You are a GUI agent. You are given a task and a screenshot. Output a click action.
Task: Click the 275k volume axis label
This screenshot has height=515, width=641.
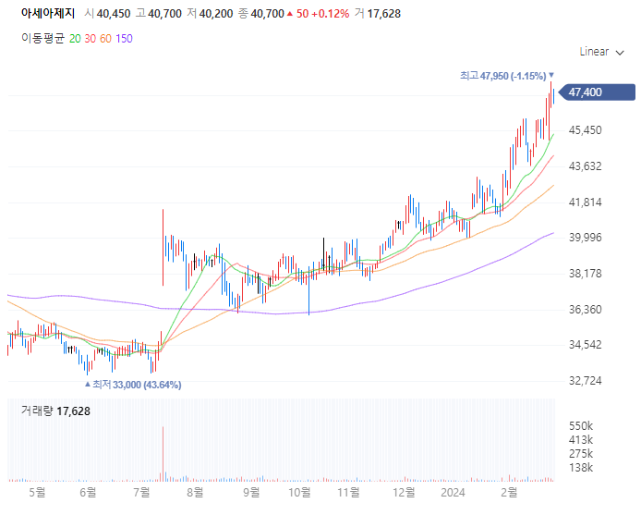click(580, 454)
